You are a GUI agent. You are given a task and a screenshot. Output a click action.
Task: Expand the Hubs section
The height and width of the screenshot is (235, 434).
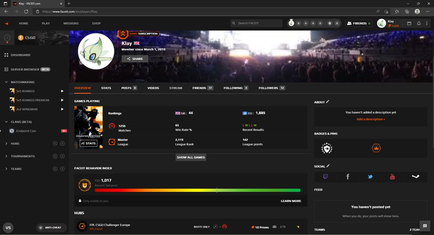[x=7, y=144]
